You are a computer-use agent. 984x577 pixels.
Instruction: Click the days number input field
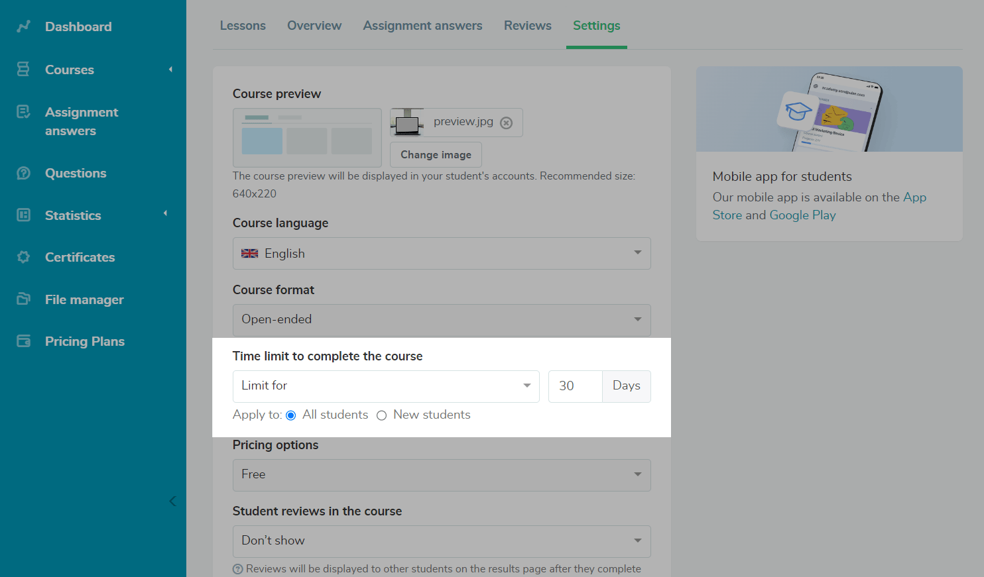click(x=575, y=386)
